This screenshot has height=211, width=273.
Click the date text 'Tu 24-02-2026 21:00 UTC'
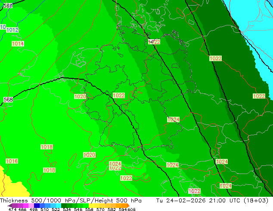click(199, 200)
